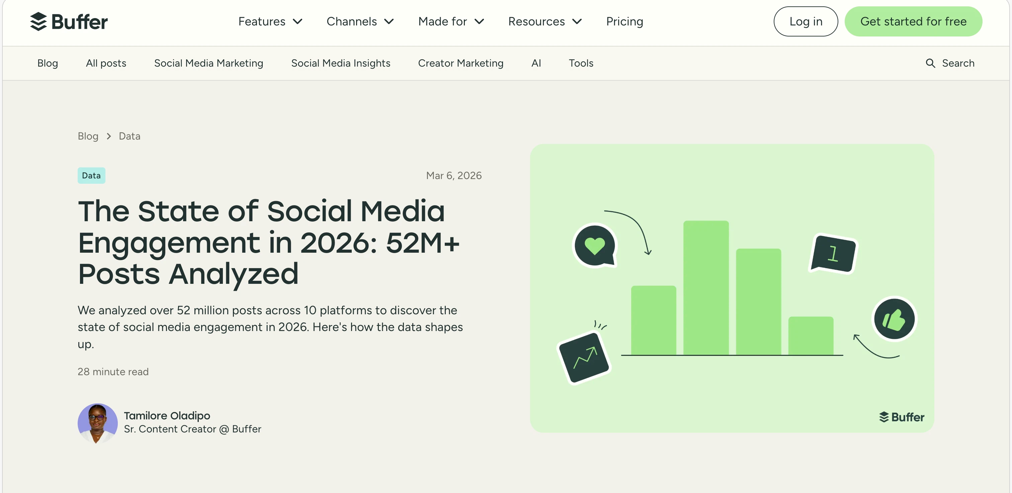Click the trending chart arrow icon
This screenshot has height=493, width=1012.
coord(584,357)
